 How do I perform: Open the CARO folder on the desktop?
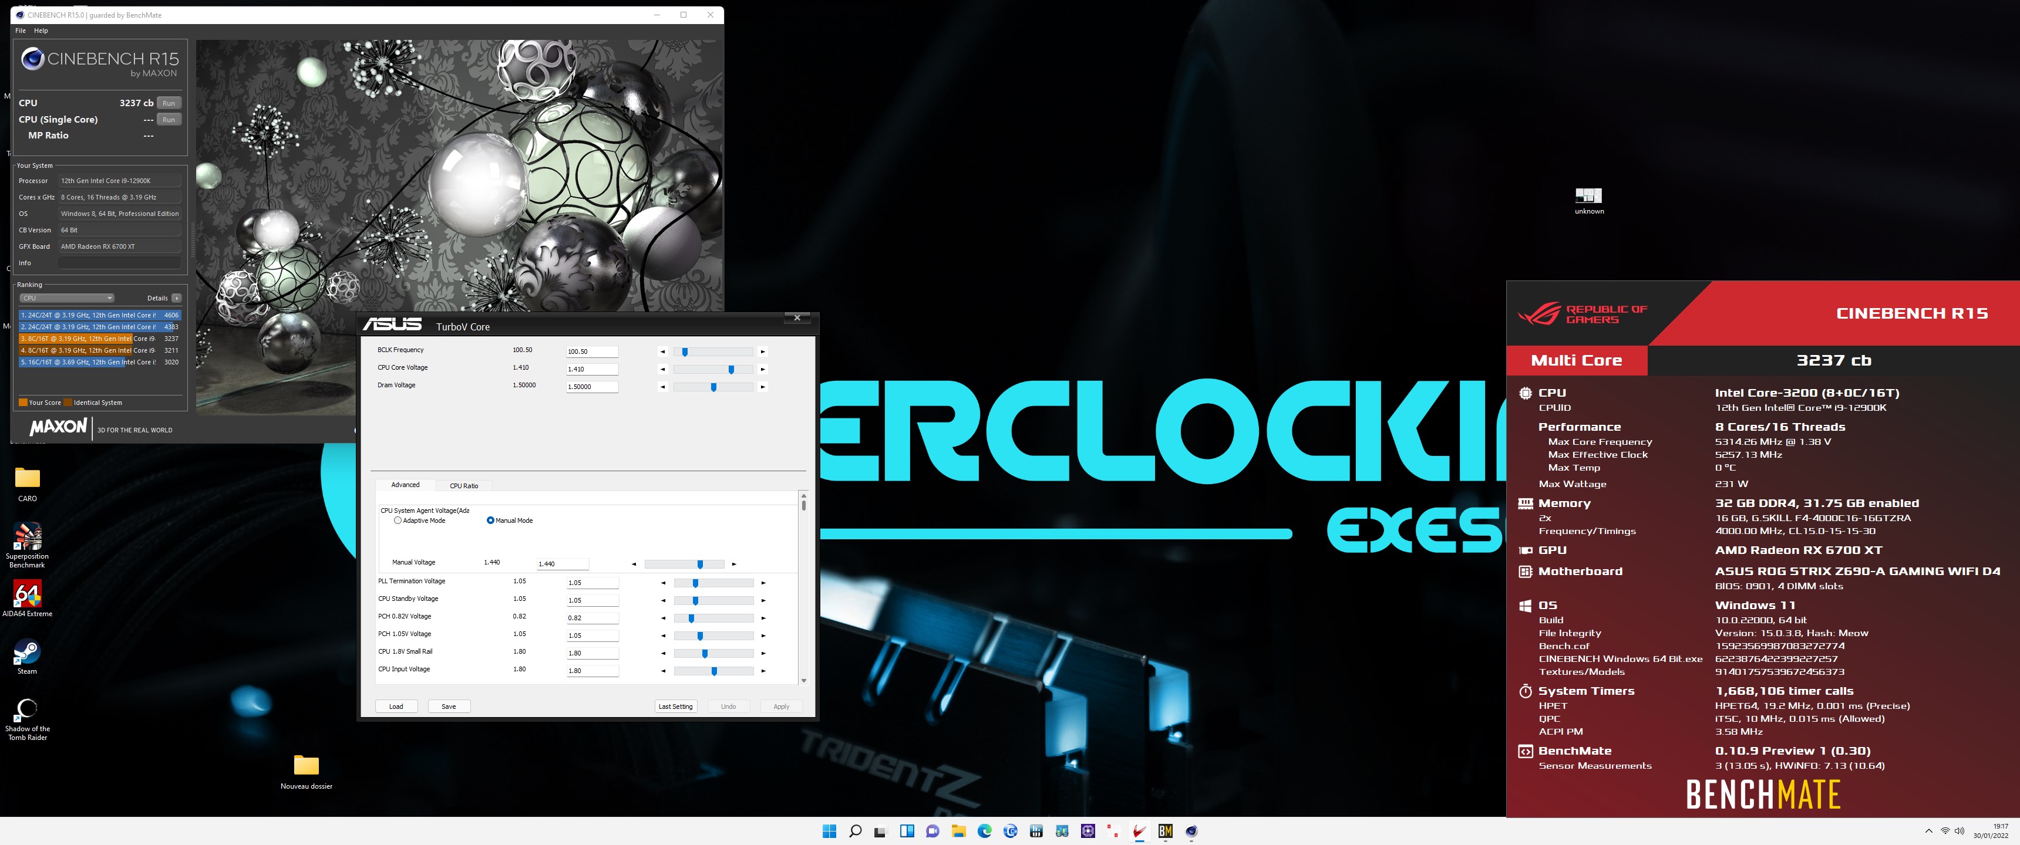point(28,485)
